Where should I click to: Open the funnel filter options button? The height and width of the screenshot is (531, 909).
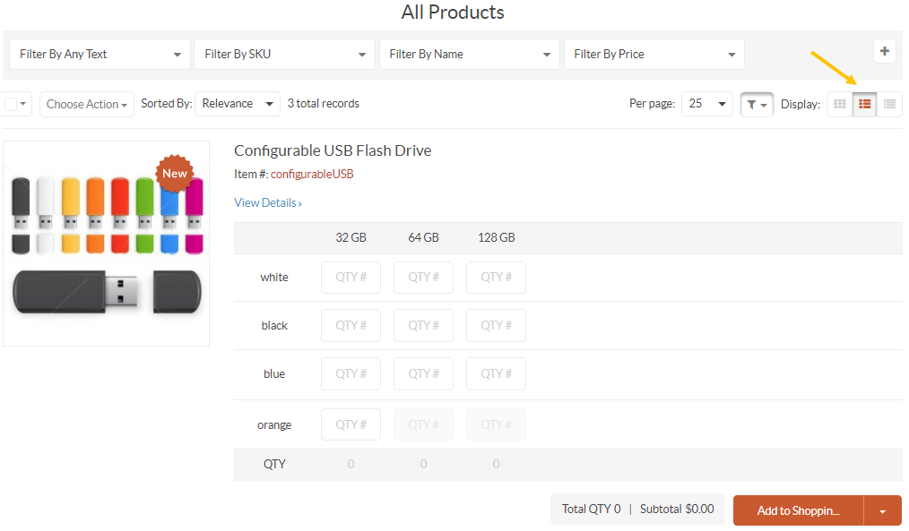(x=757, y=104)
